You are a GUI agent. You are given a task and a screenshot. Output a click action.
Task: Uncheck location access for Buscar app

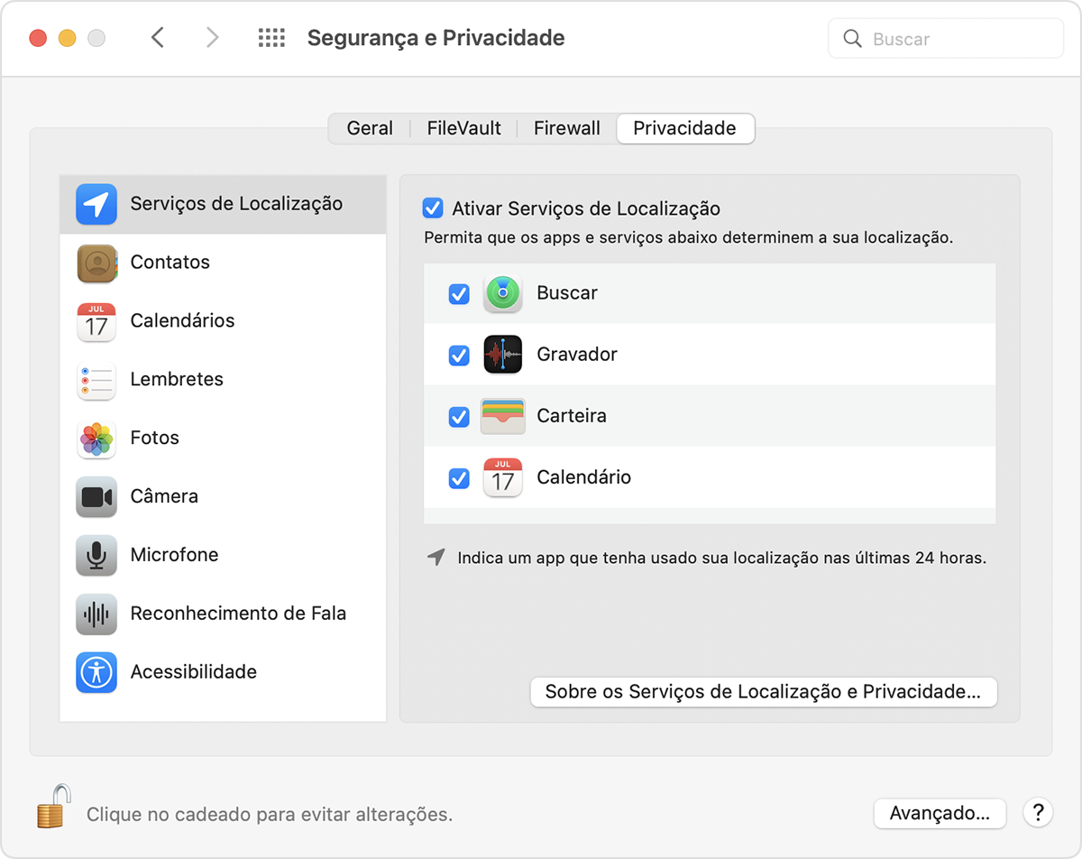[459, 294]
